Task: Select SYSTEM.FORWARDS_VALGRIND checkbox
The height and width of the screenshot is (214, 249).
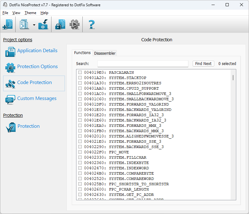Action: pos(80,104)
